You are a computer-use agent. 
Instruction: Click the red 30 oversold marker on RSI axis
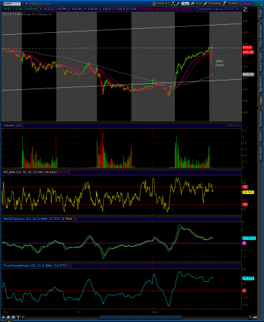[245, 205]
